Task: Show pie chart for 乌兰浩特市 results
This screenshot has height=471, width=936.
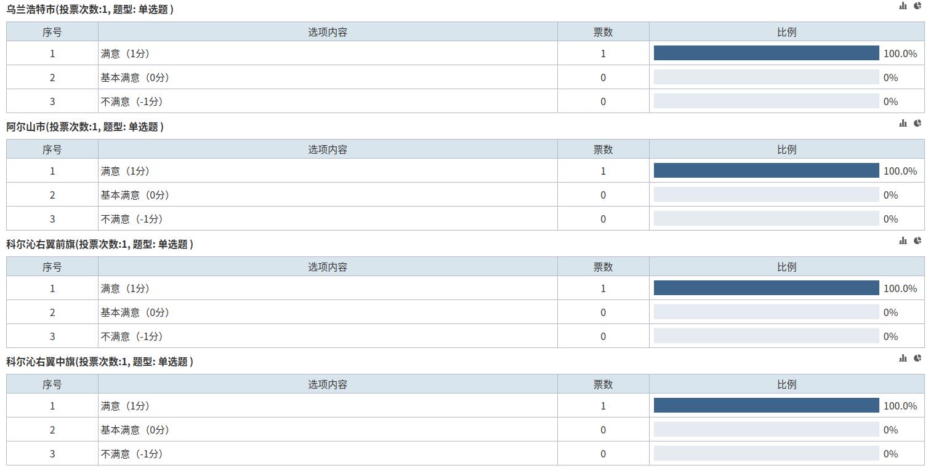Action: pos(918,6)
